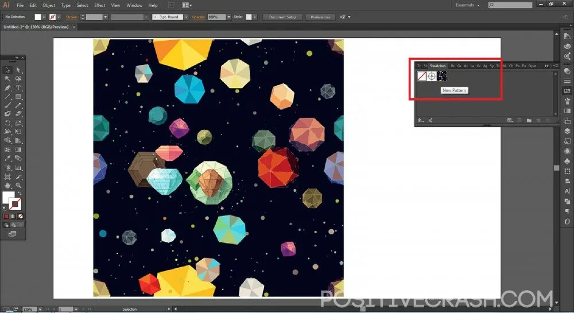Select the Rotate tool
The image size is (574, 313).
7,123
